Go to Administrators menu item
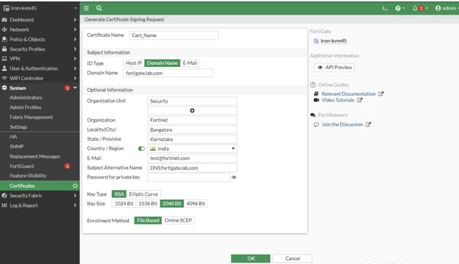 pos(26,98)
